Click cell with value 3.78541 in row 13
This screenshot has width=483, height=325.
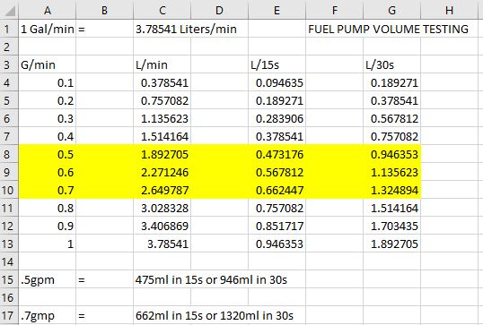[162, 244]
